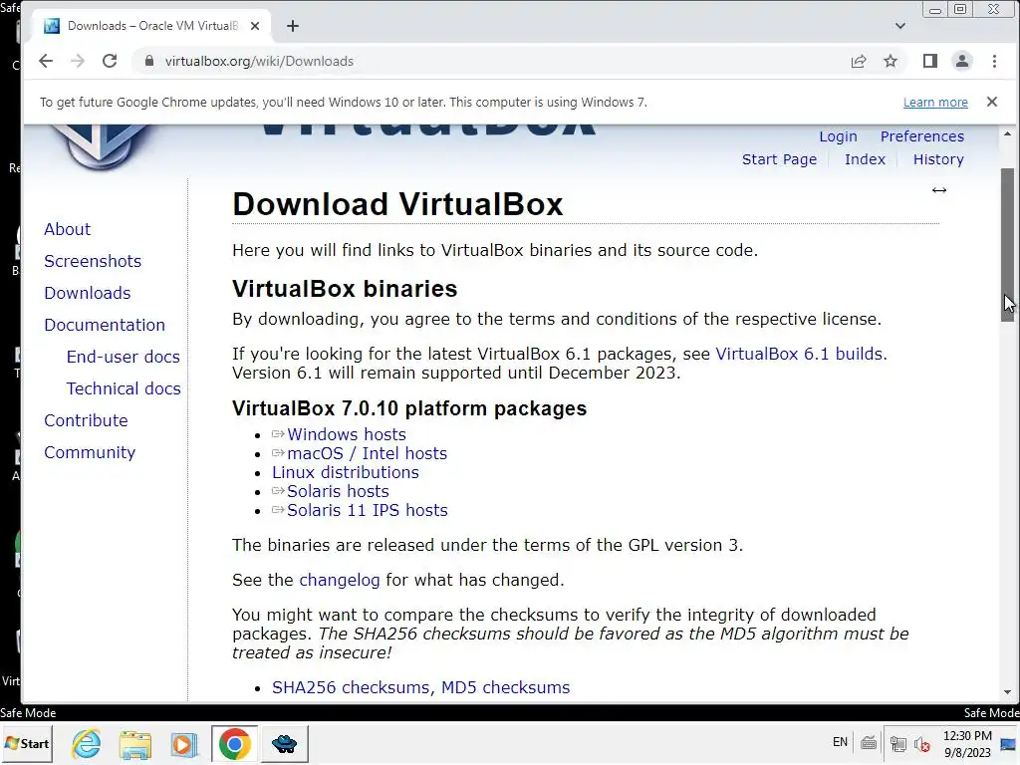
Task: Open the page History link
Action: pyautogui.click(x=938, y=159)
